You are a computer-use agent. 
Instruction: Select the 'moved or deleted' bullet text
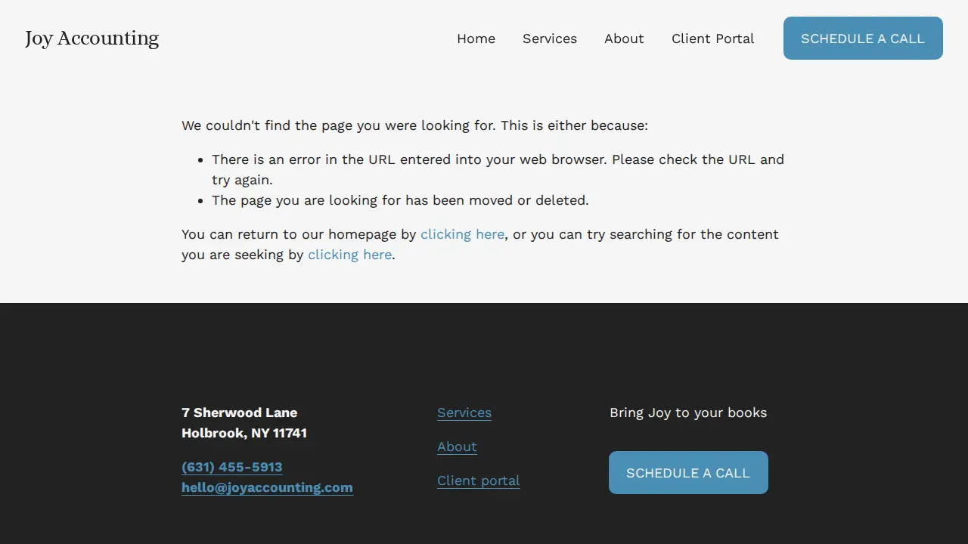pos(400,200)
